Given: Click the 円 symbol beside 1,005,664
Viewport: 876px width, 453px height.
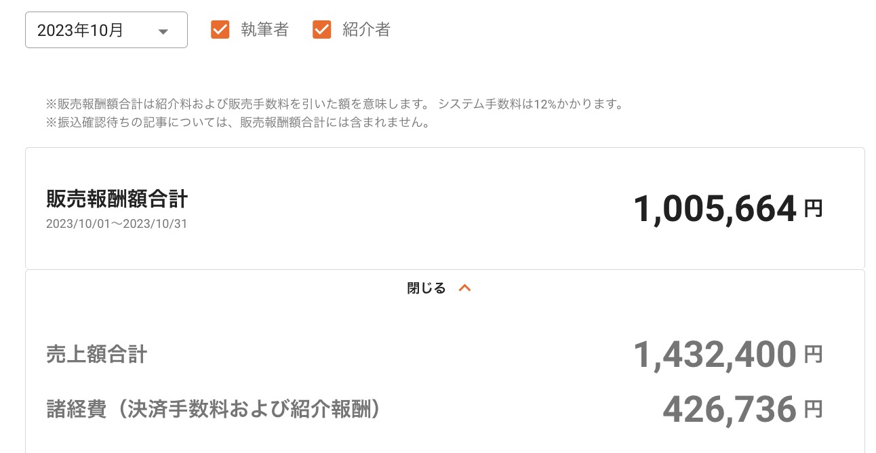Looking at the screenshot, I should pos(813,208).
